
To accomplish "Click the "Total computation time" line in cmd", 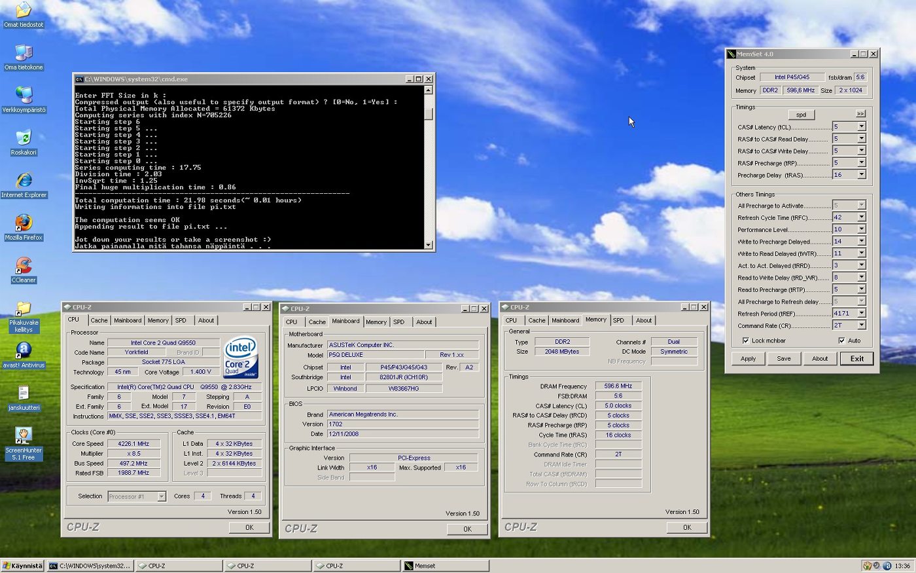I will pos(188,200).
